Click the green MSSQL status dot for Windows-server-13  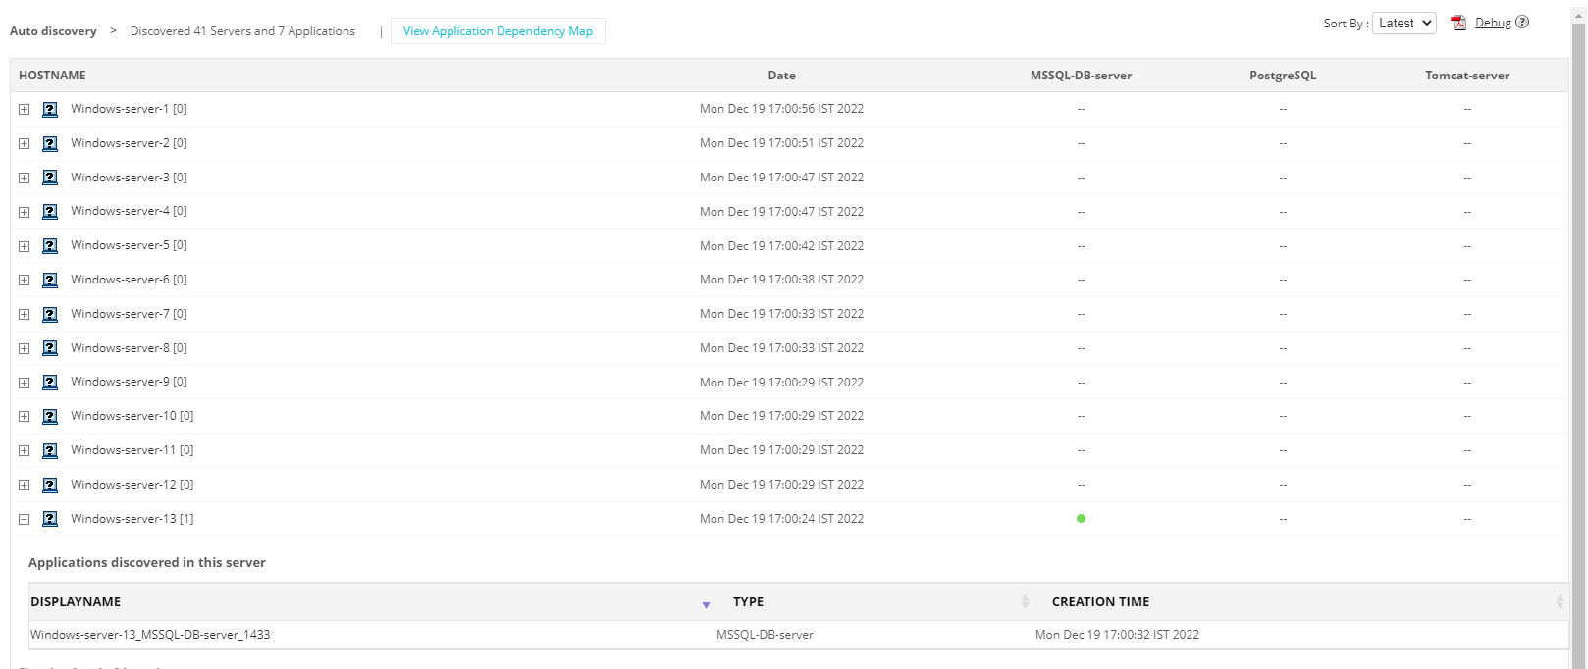(x=1081, y=519)
